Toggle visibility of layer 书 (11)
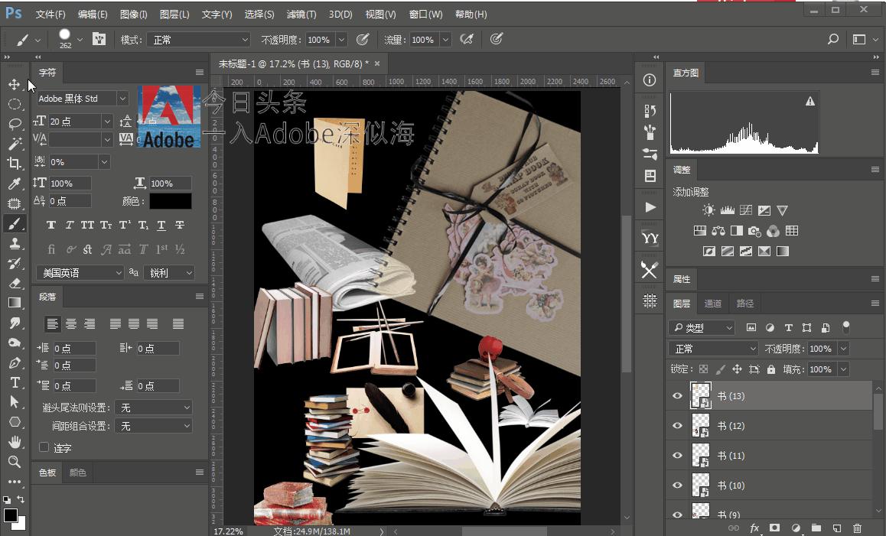This screenshot has height=536, width=886. (677, 456)
